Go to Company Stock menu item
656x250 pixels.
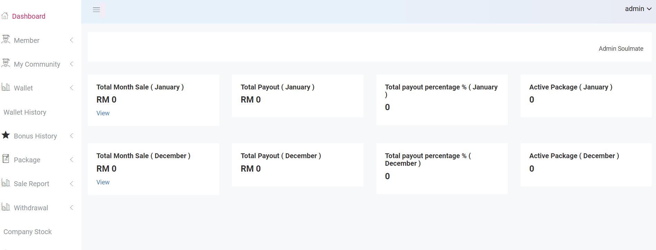click(x=28, y=232)
